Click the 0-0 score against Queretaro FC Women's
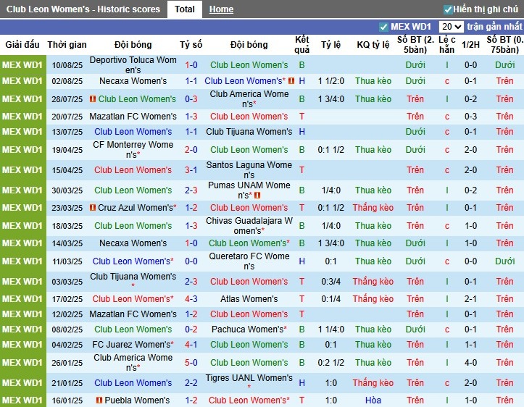The width and height of the screenshot is (524, 407). click(x=191, y=261)
